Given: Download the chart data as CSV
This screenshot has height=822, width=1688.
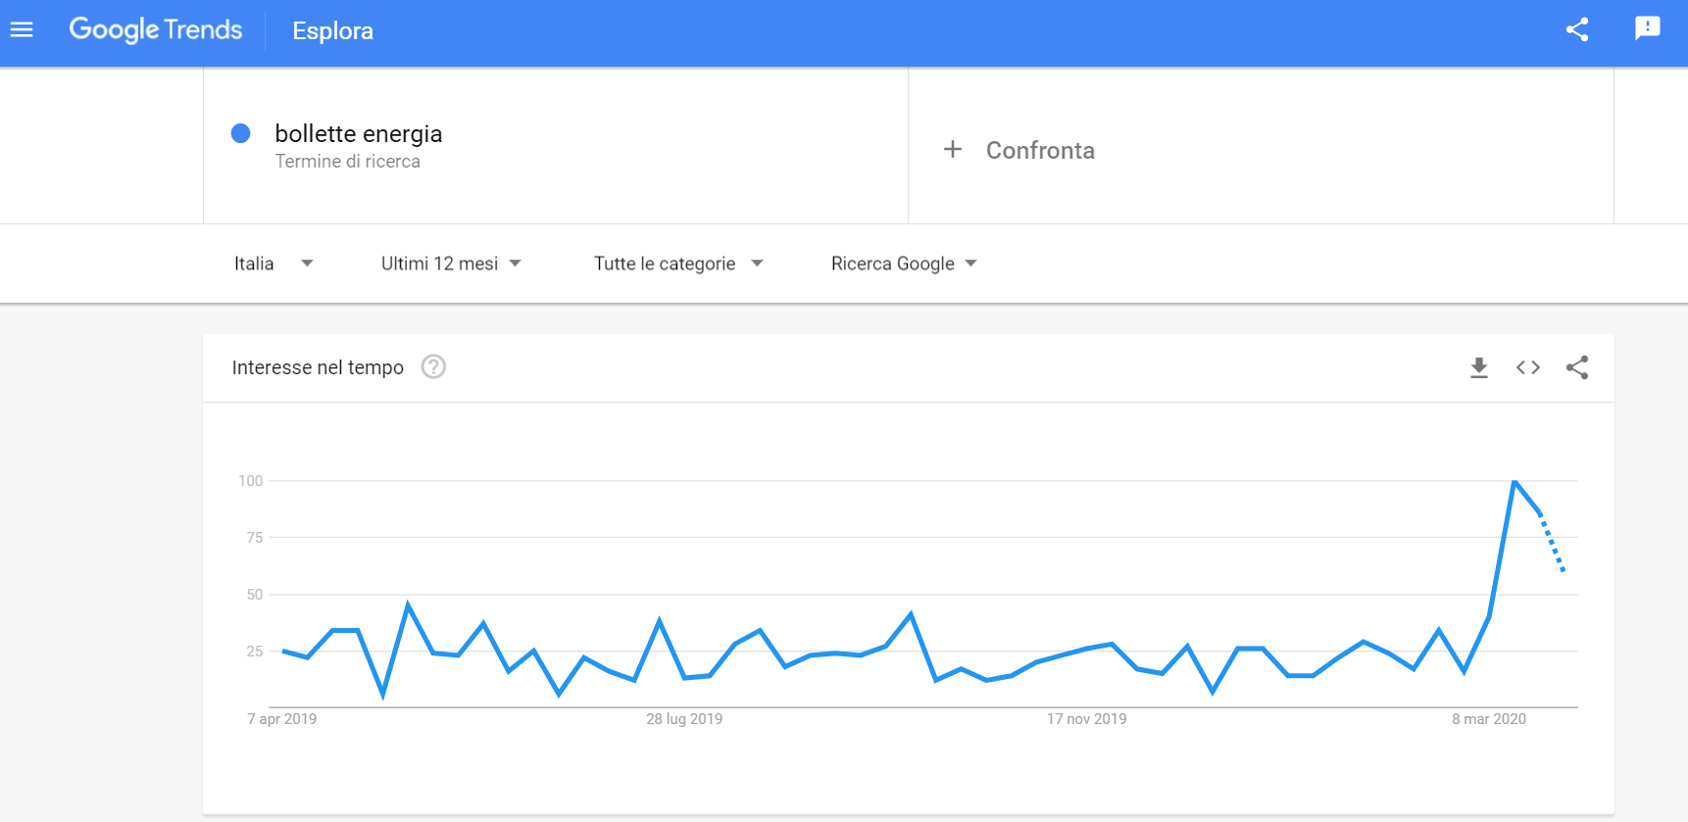Looking at the screenshot, I should [1479, 367].
